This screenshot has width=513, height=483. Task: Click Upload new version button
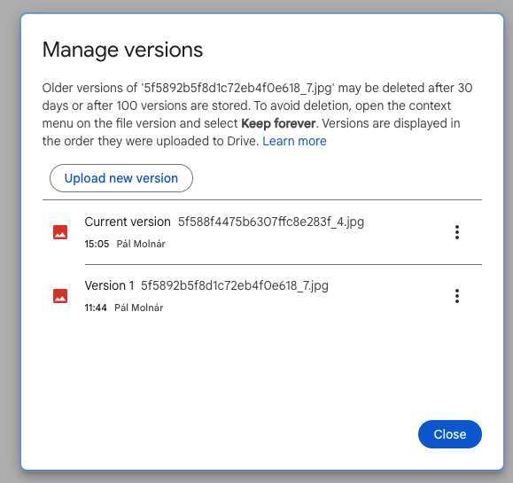pos(121,178)
